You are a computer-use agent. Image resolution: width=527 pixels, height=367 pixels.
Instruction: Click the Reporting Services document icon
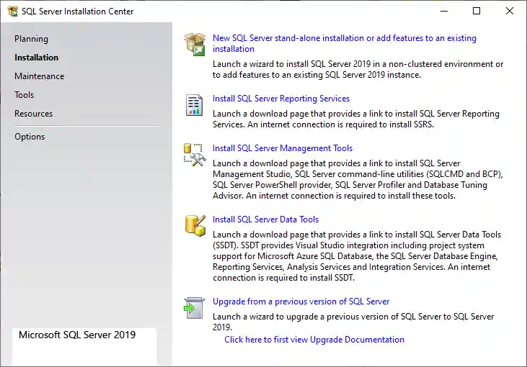(x=194, y=105)
